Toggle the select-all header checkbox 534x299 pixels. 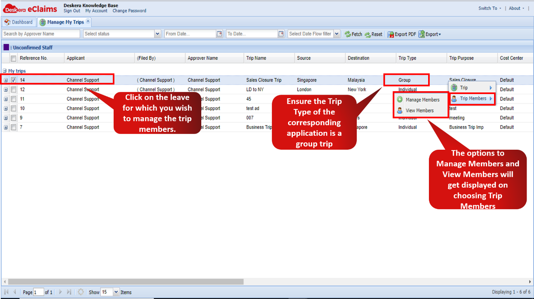(14, 58)
